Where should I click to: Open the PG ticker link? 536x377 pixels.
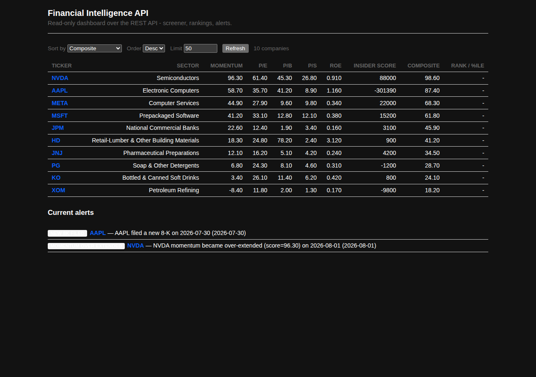(56, 165)
